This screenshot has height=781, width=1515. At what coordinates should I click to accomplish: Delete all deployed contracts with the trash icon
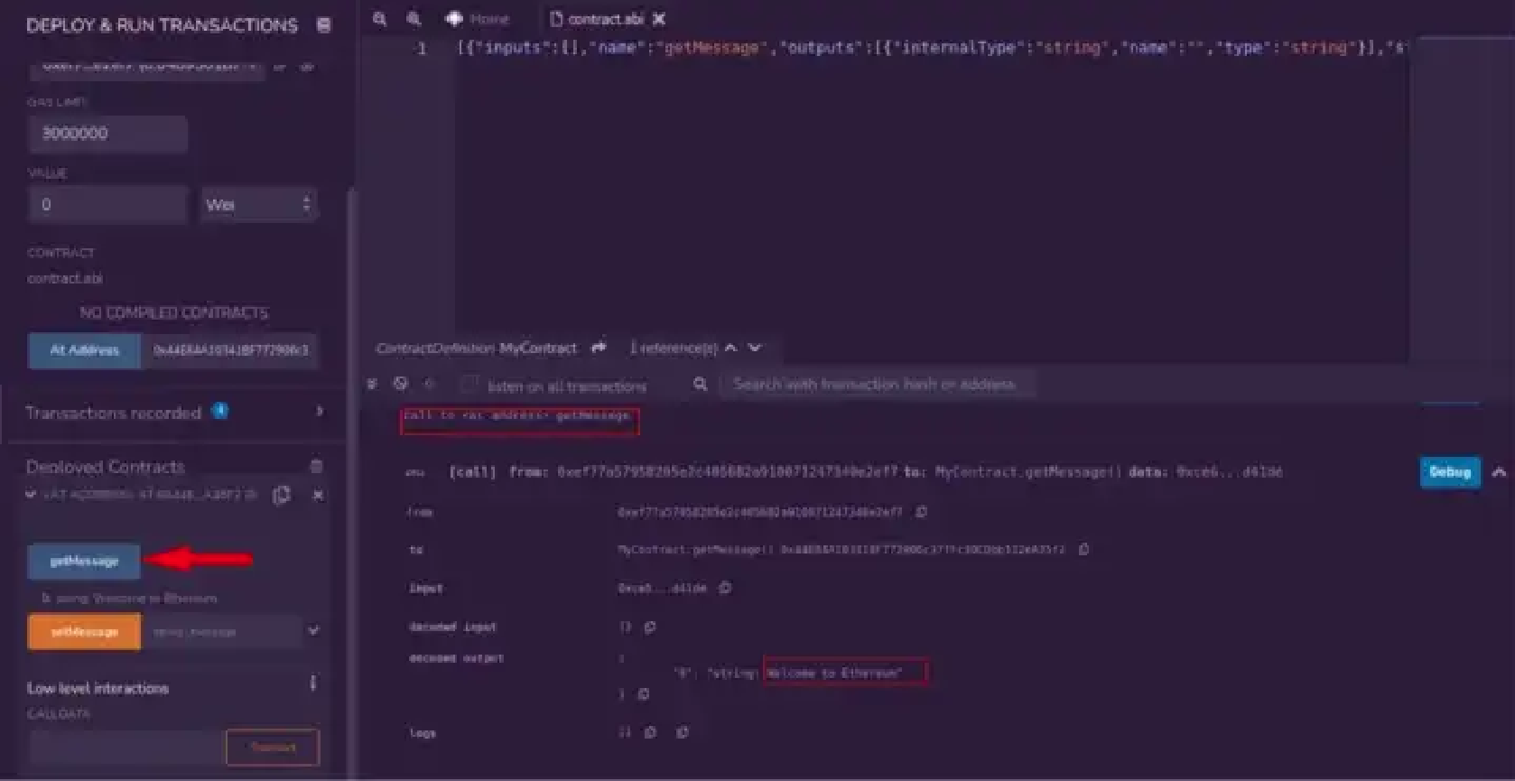[x=316, y=467]
